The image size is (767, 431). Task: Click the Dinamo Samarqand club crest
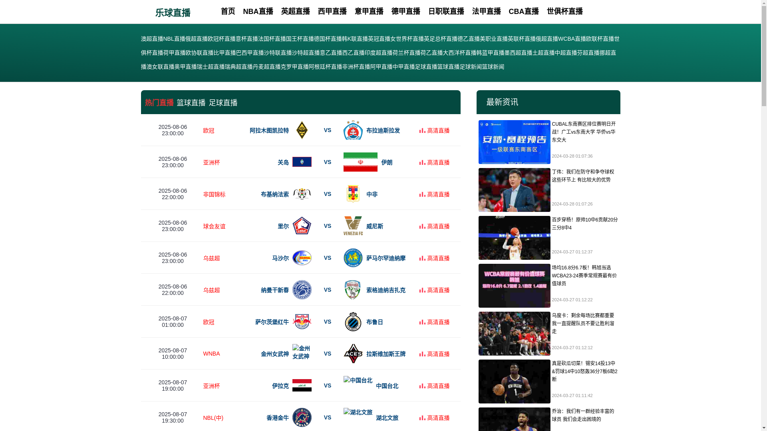click(x=353, y=258)
